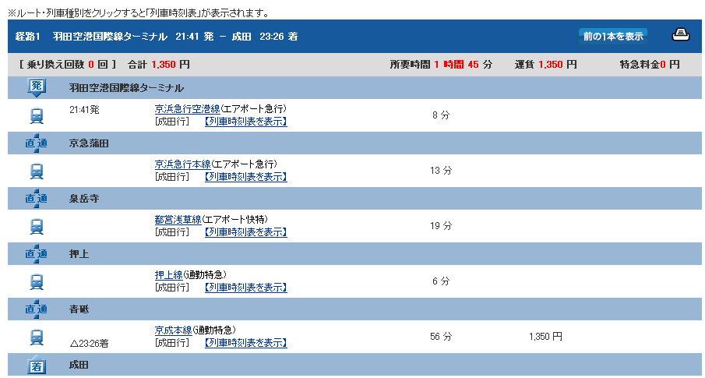
Task: Click the 直通 icon beside 泉岳寺
Action: pos(37,199)
